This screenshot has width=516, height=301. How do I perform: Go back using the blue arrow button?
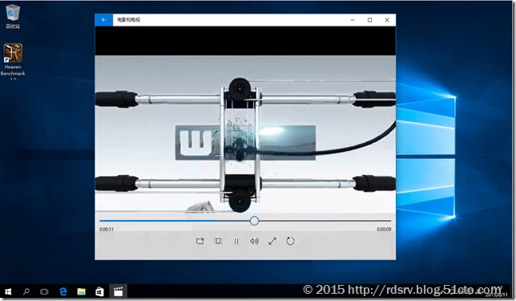click(x=104, y=20)
